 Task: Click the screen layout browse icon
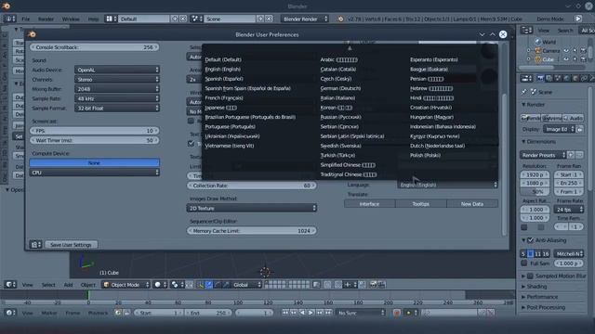pyautogui.click(x=111, y=19)
